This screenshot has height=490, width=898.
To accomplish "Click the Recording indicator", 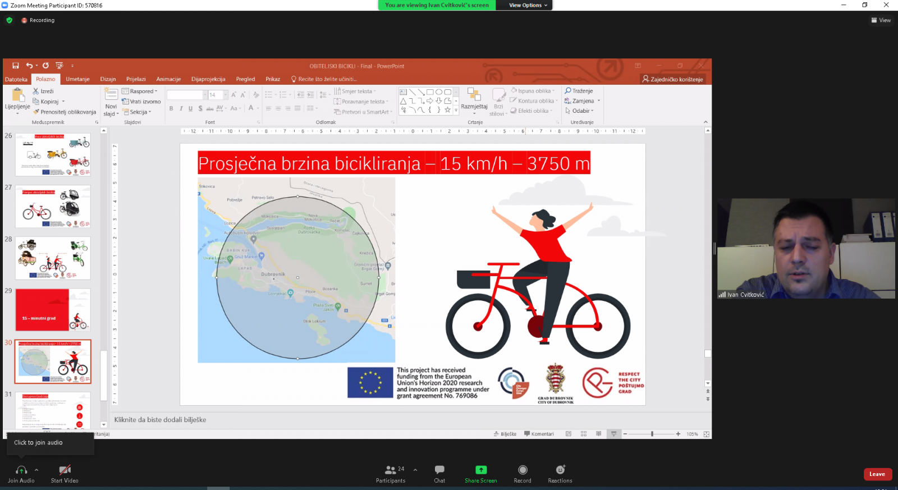I will click(38, 20).
